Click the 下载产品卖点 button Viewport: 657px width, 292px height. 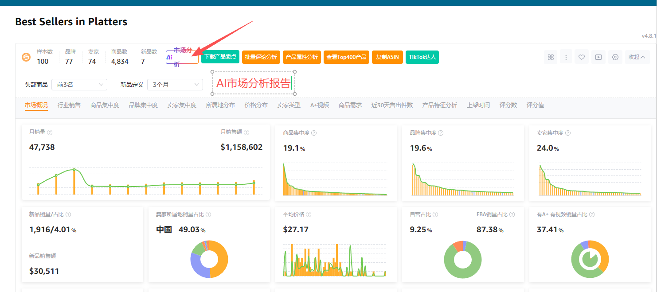[x=220, y=57]
